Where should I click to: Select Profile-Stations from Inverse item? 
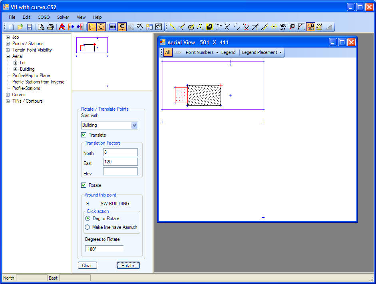[x=38, y=82]
